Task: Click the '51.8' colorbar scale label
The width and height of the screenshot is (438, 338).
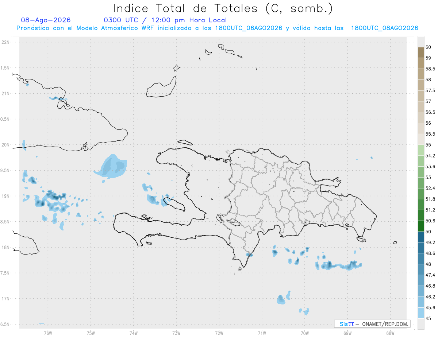Action: pos(430,199)
